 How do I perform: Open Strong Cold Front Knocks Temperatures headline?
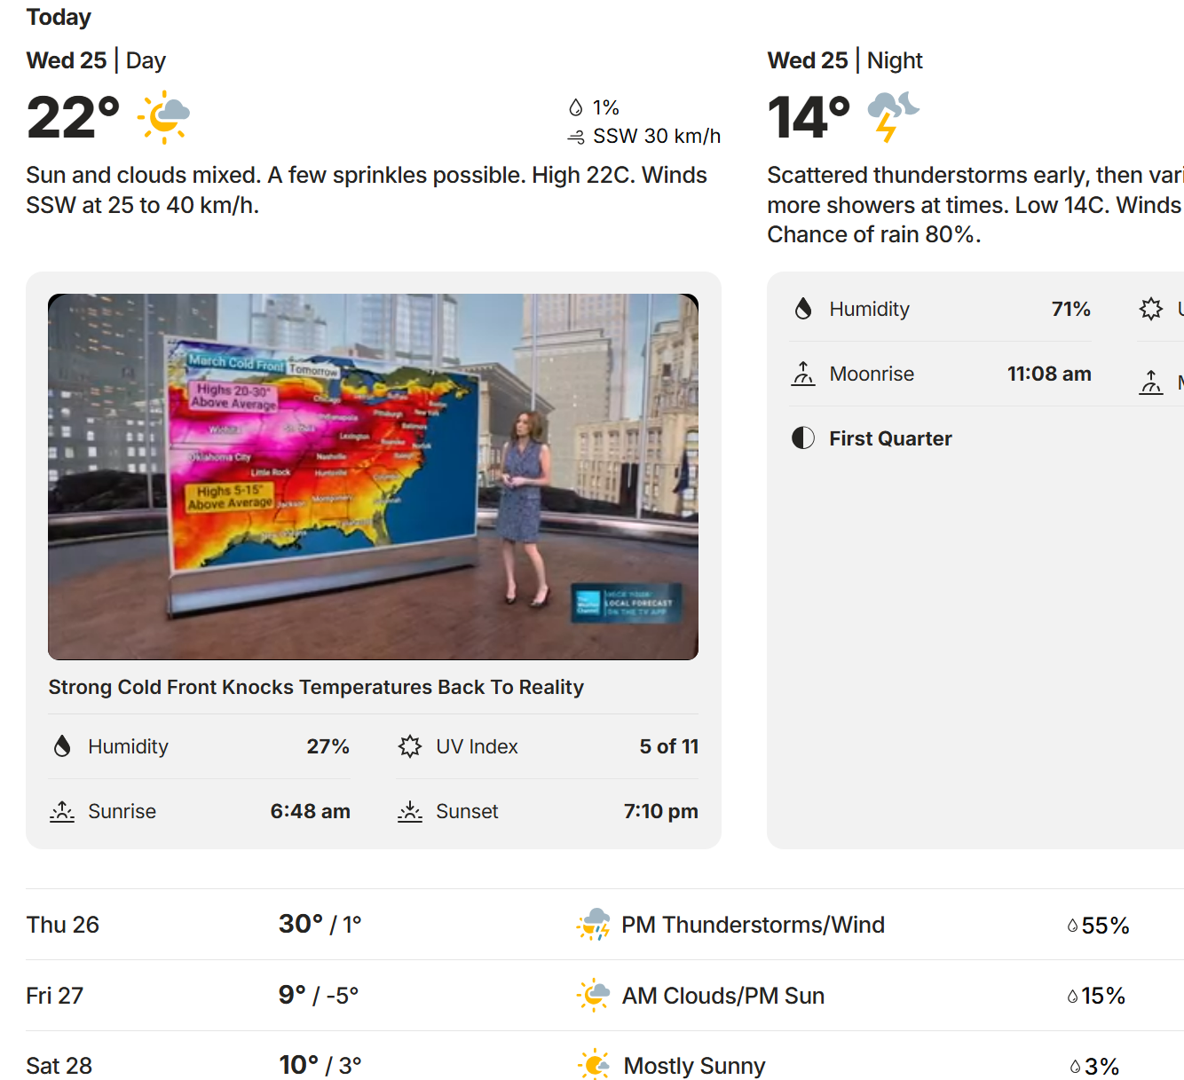coord(316,687)
